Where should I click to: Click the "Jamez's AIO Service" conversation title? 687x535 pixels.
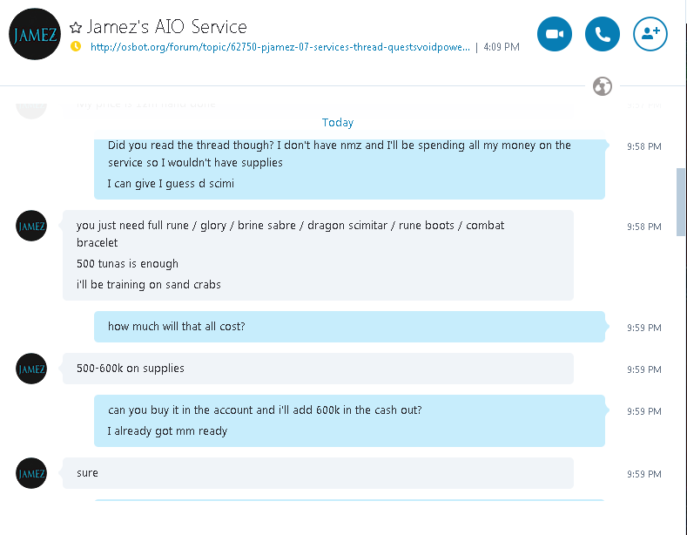pyautogui.click(x=167, y=28)
